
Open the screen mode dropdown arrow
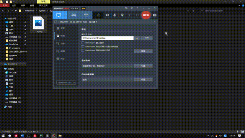click(66, 15)
